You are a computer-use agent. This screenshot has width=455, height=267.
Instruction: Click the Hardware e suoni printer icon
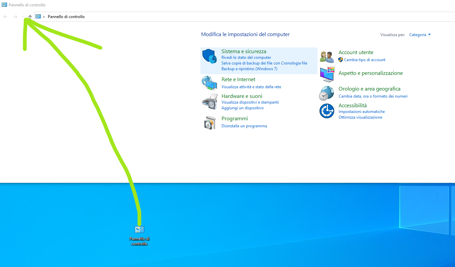[210, 102]
